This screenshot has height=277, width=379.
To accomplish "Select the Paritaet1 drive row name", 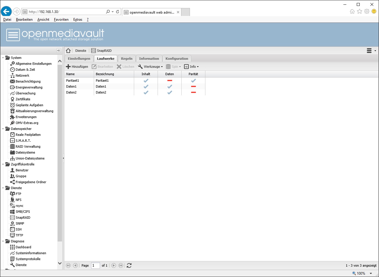I will click(x=72, y=80).
